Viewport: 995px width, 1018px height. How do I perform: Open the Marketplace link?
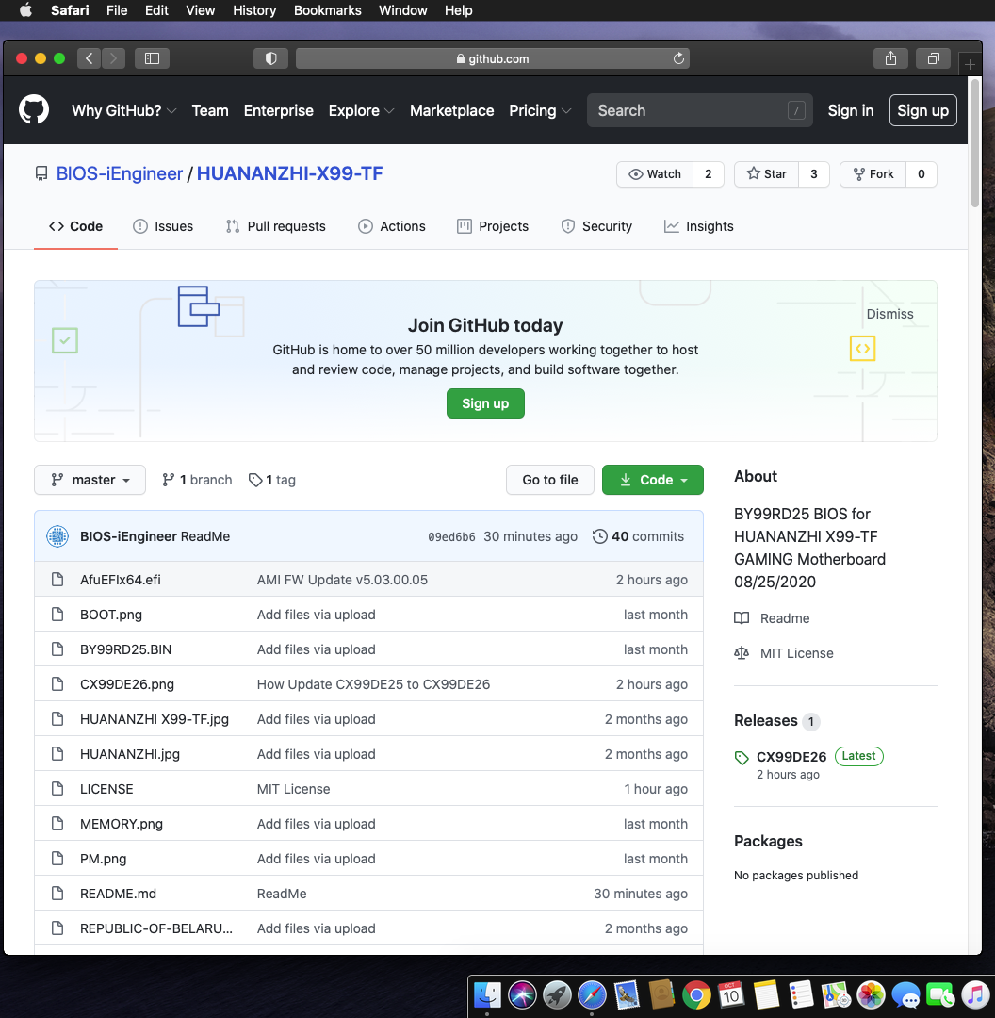coord(451,110)
